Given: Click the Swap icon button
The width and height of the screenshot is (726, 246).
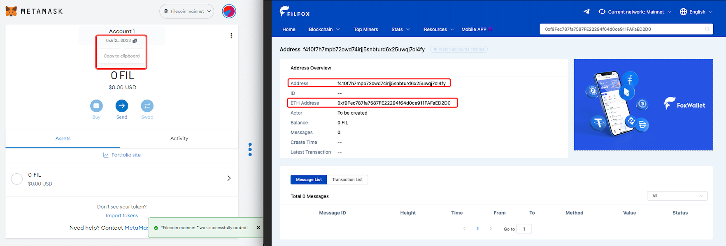Looking at the screenshot, I should click(x=147, y=106).
